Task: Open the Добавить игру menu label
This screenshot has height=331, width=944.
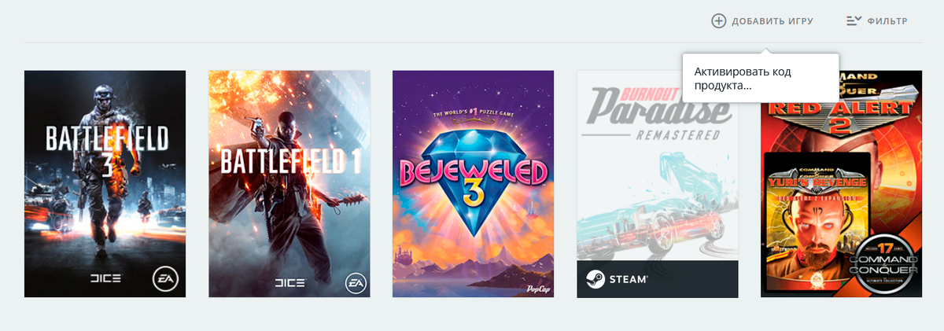Action: [x=773, y=21]
